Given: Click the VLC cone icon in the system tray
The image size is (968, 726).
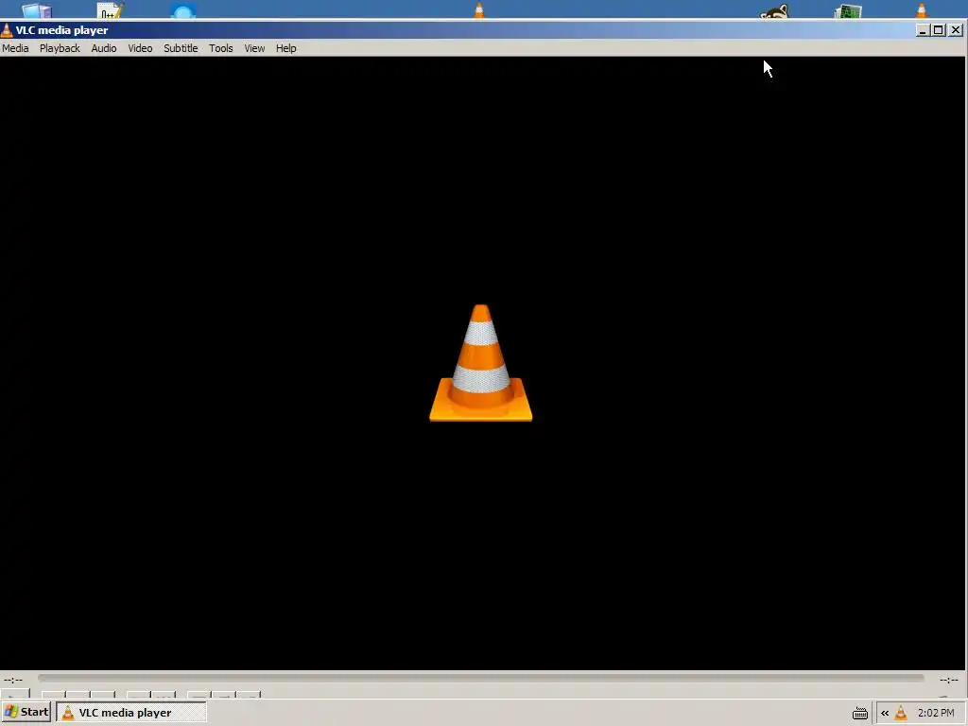Looking at the screenshot, I should coord(901,713).
